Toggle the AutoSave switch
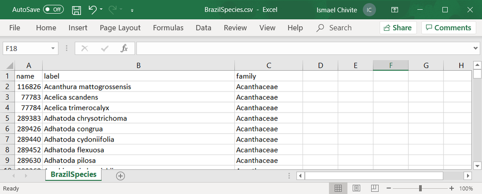Viewport: 482px width, 194px height. click(53, 10)
